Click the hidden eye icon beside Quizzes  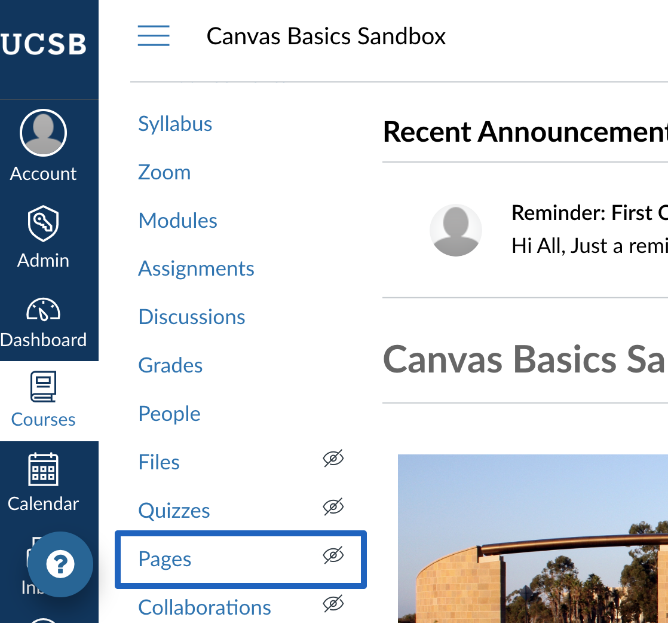tap(333, 506)
